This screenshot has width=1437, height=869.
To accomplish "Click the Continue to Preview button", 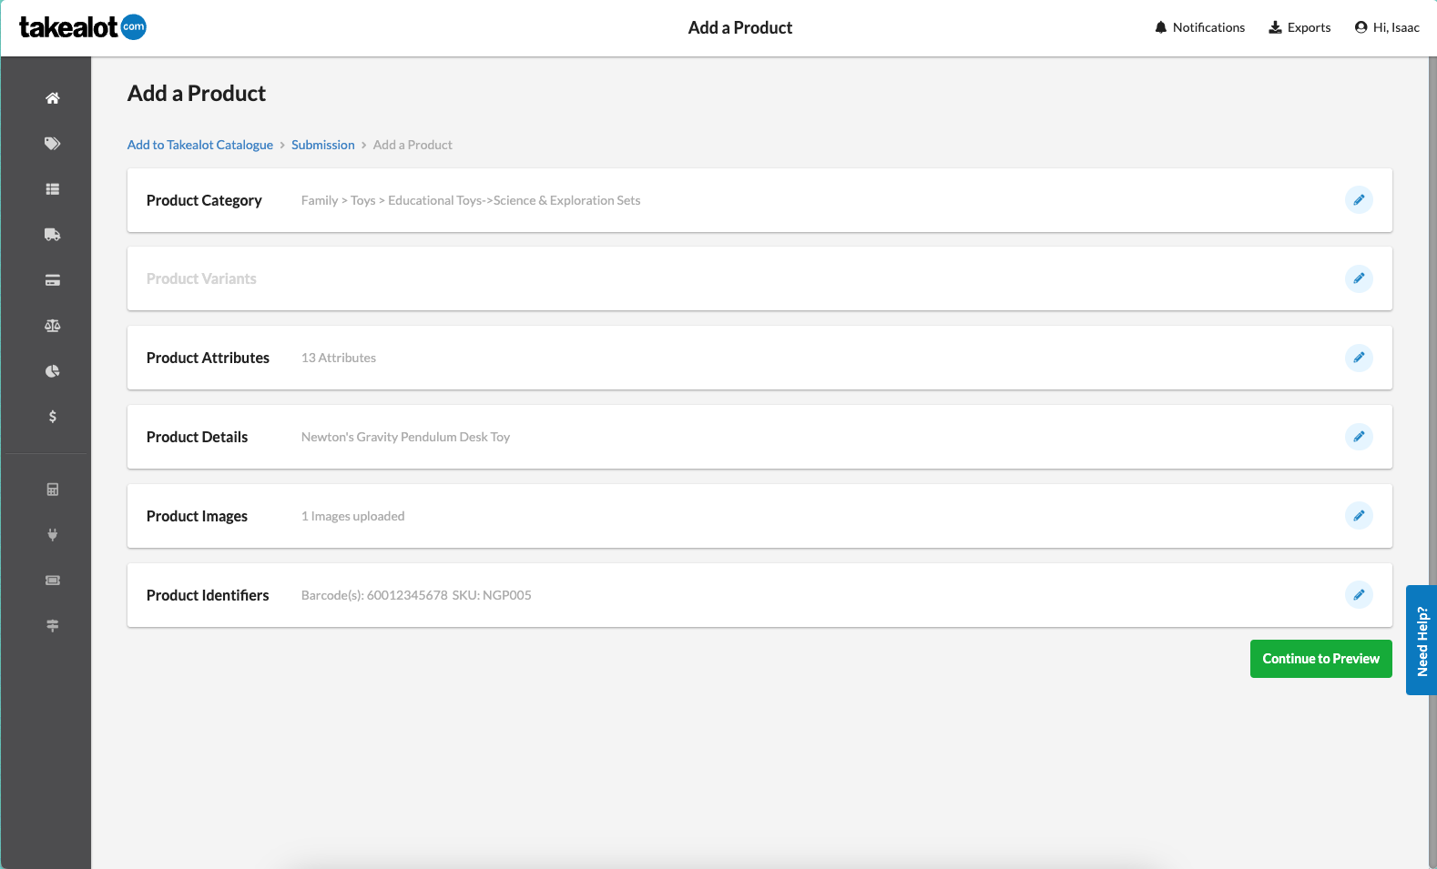I will tap(1320, 659).
